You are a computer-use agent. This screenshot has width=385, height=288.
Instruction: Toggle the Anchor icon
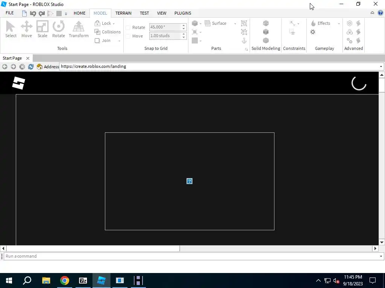pyautogui.click(x=244, y=40)
